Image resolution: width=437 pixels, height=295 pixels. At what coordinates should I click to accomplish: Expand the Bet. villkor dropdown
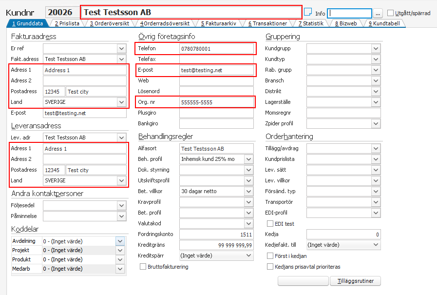248,191
